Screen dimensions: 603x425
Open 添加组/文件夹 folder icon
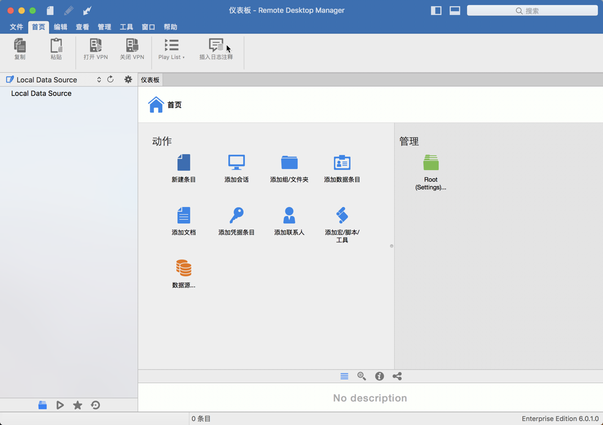point(289,162)
